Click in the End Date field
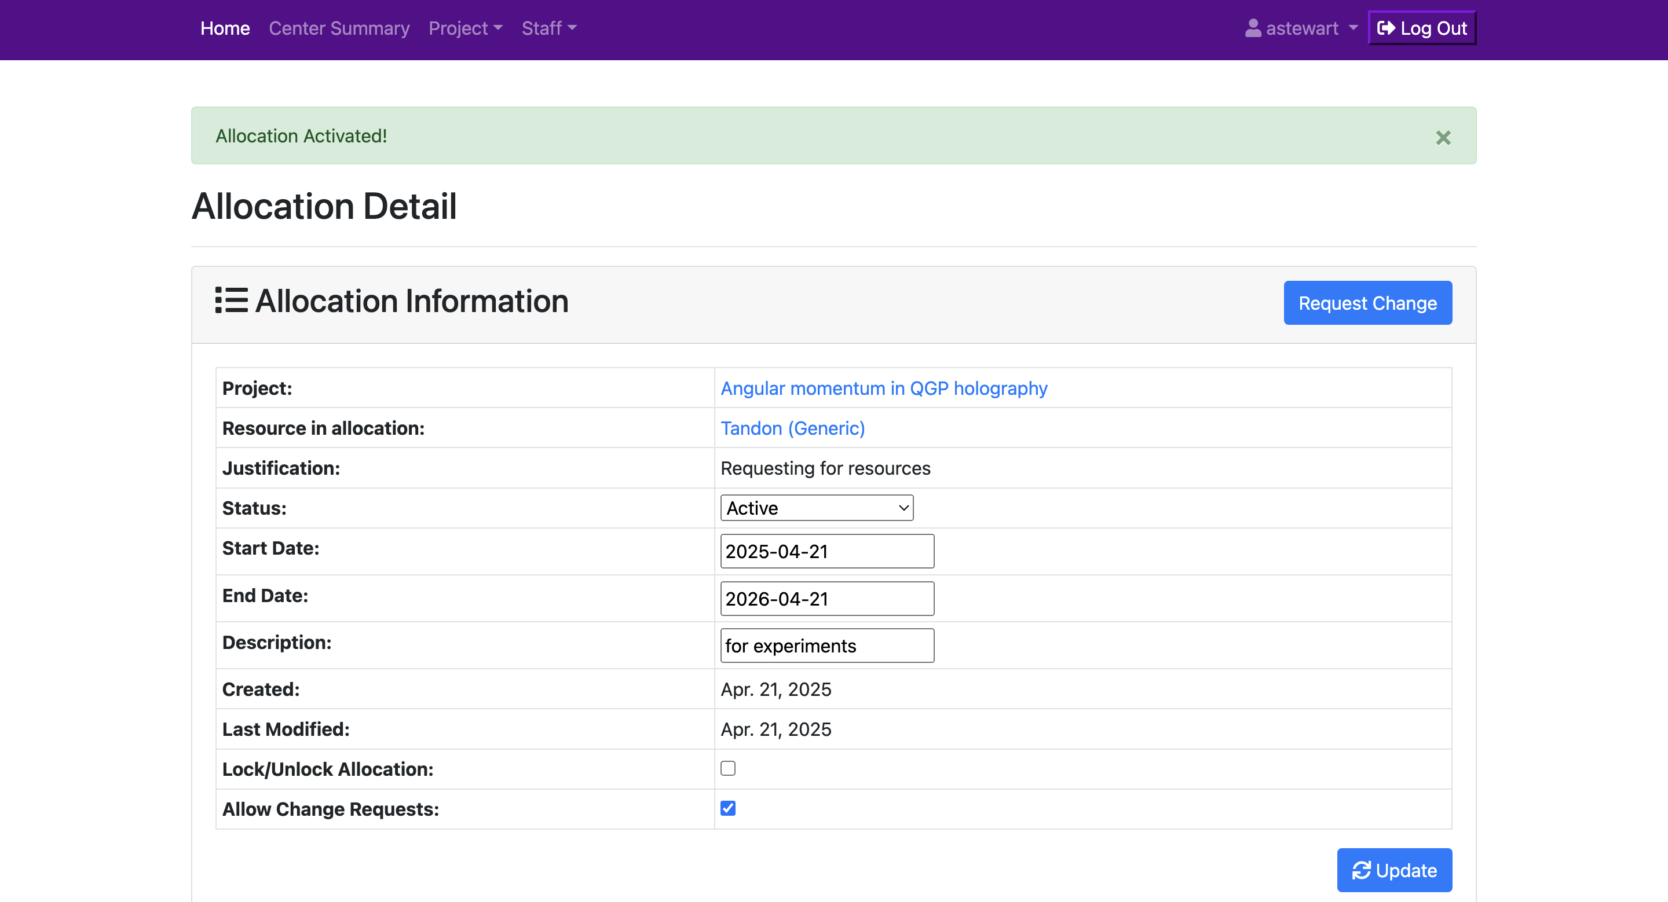This screenshot has height=902, width=1668. [x=827, y=599]
